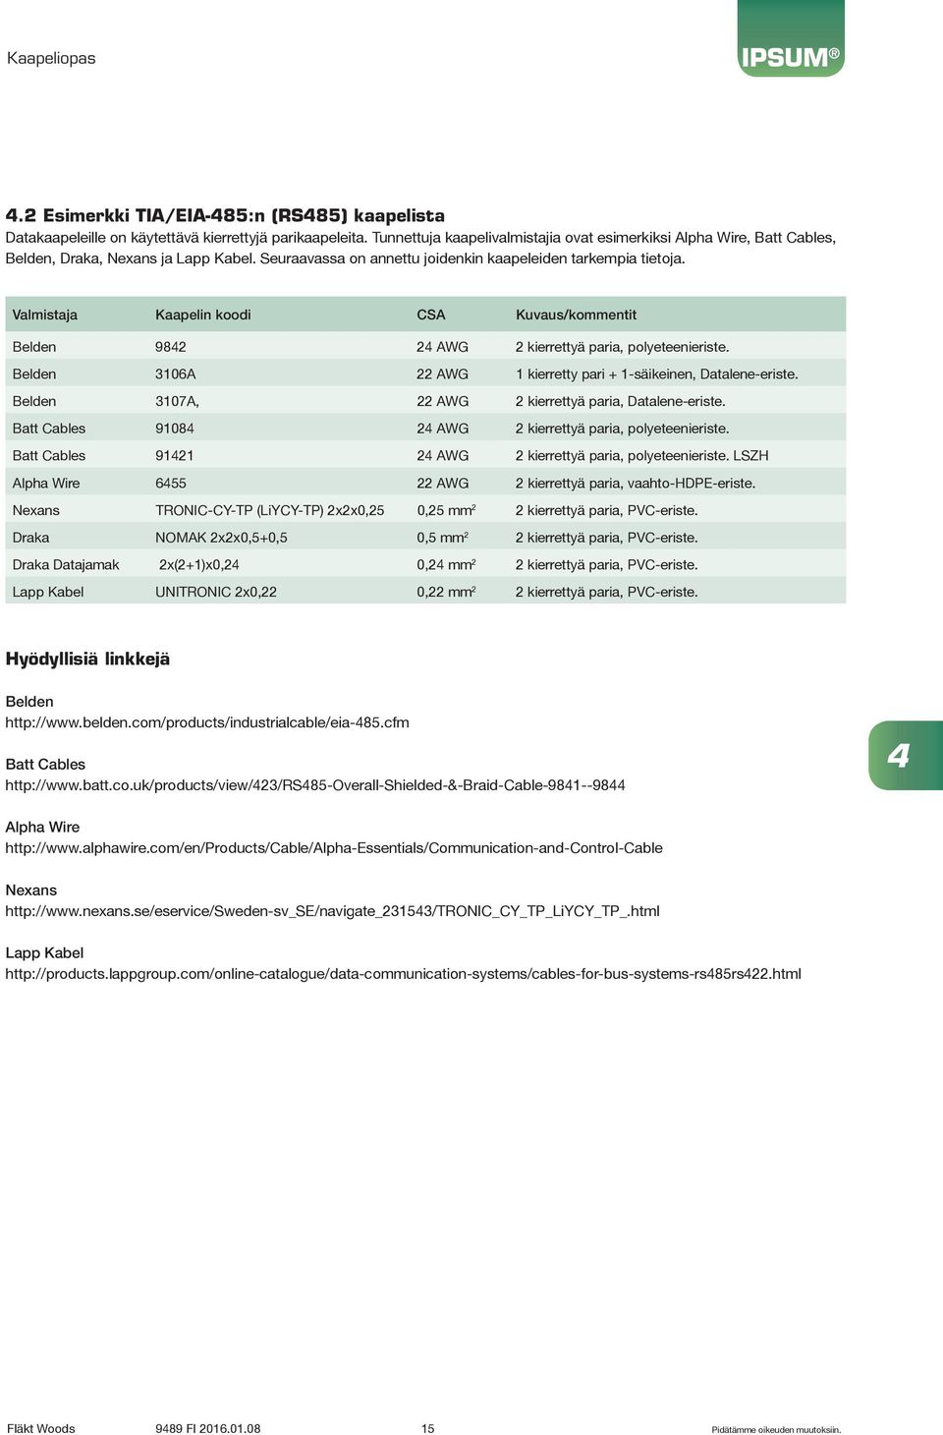Click '0,24 mm²' CSA value
Screen dimensions: 943x1435
point(447,565)
